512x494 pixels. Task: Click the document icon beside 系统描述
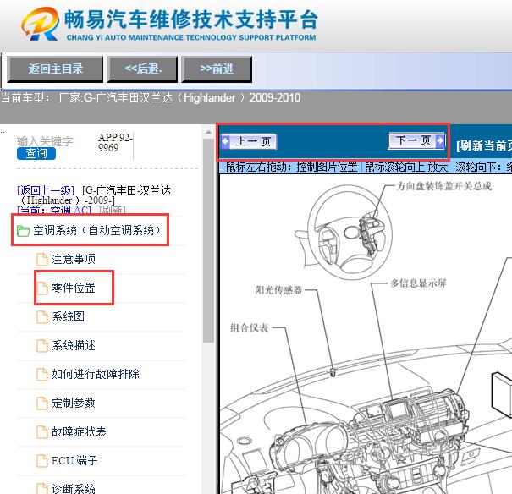coord(41,345)
